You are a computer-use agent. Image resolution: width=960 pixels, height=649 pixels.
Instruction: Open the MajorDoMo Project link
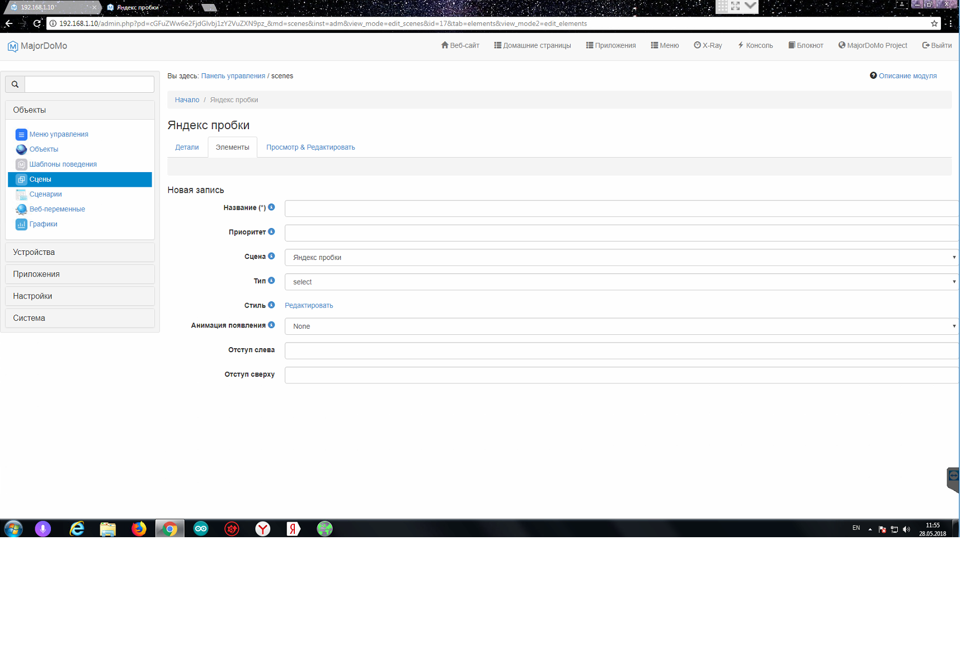[873, 46]
